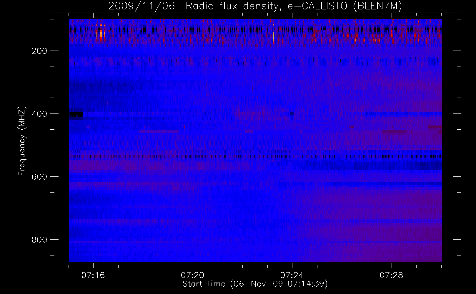Click the plot title '2009/11/06 Radio flux density, e-CALLISTO (BLEN7M)'
The height and width of the screenshot is (294, 476).
point(255,6)
